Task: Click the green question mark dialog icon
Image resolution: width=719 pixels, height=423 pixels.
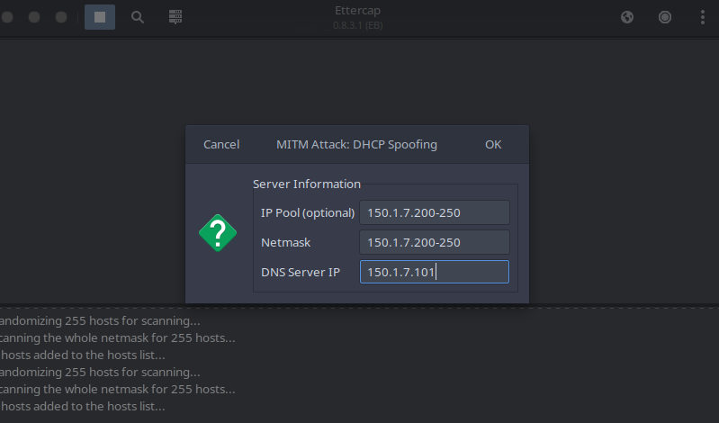Action: click(x=218, y=233)
